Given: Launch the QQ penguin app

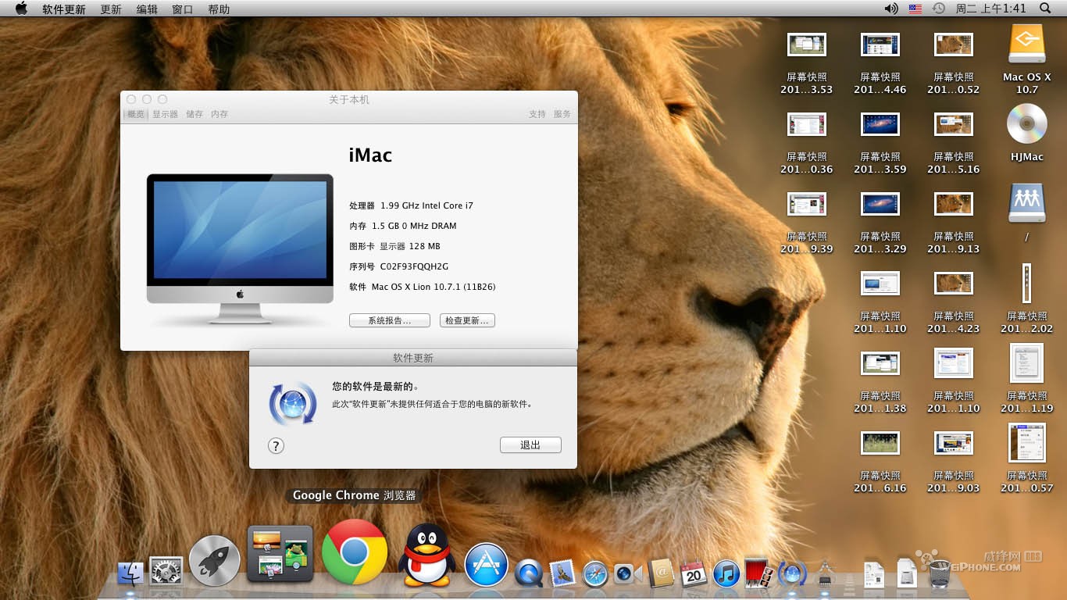Looking at the screenshot, I should click(x=426, y=555).
